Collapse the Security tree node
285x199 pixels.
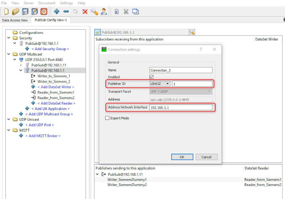9,38
